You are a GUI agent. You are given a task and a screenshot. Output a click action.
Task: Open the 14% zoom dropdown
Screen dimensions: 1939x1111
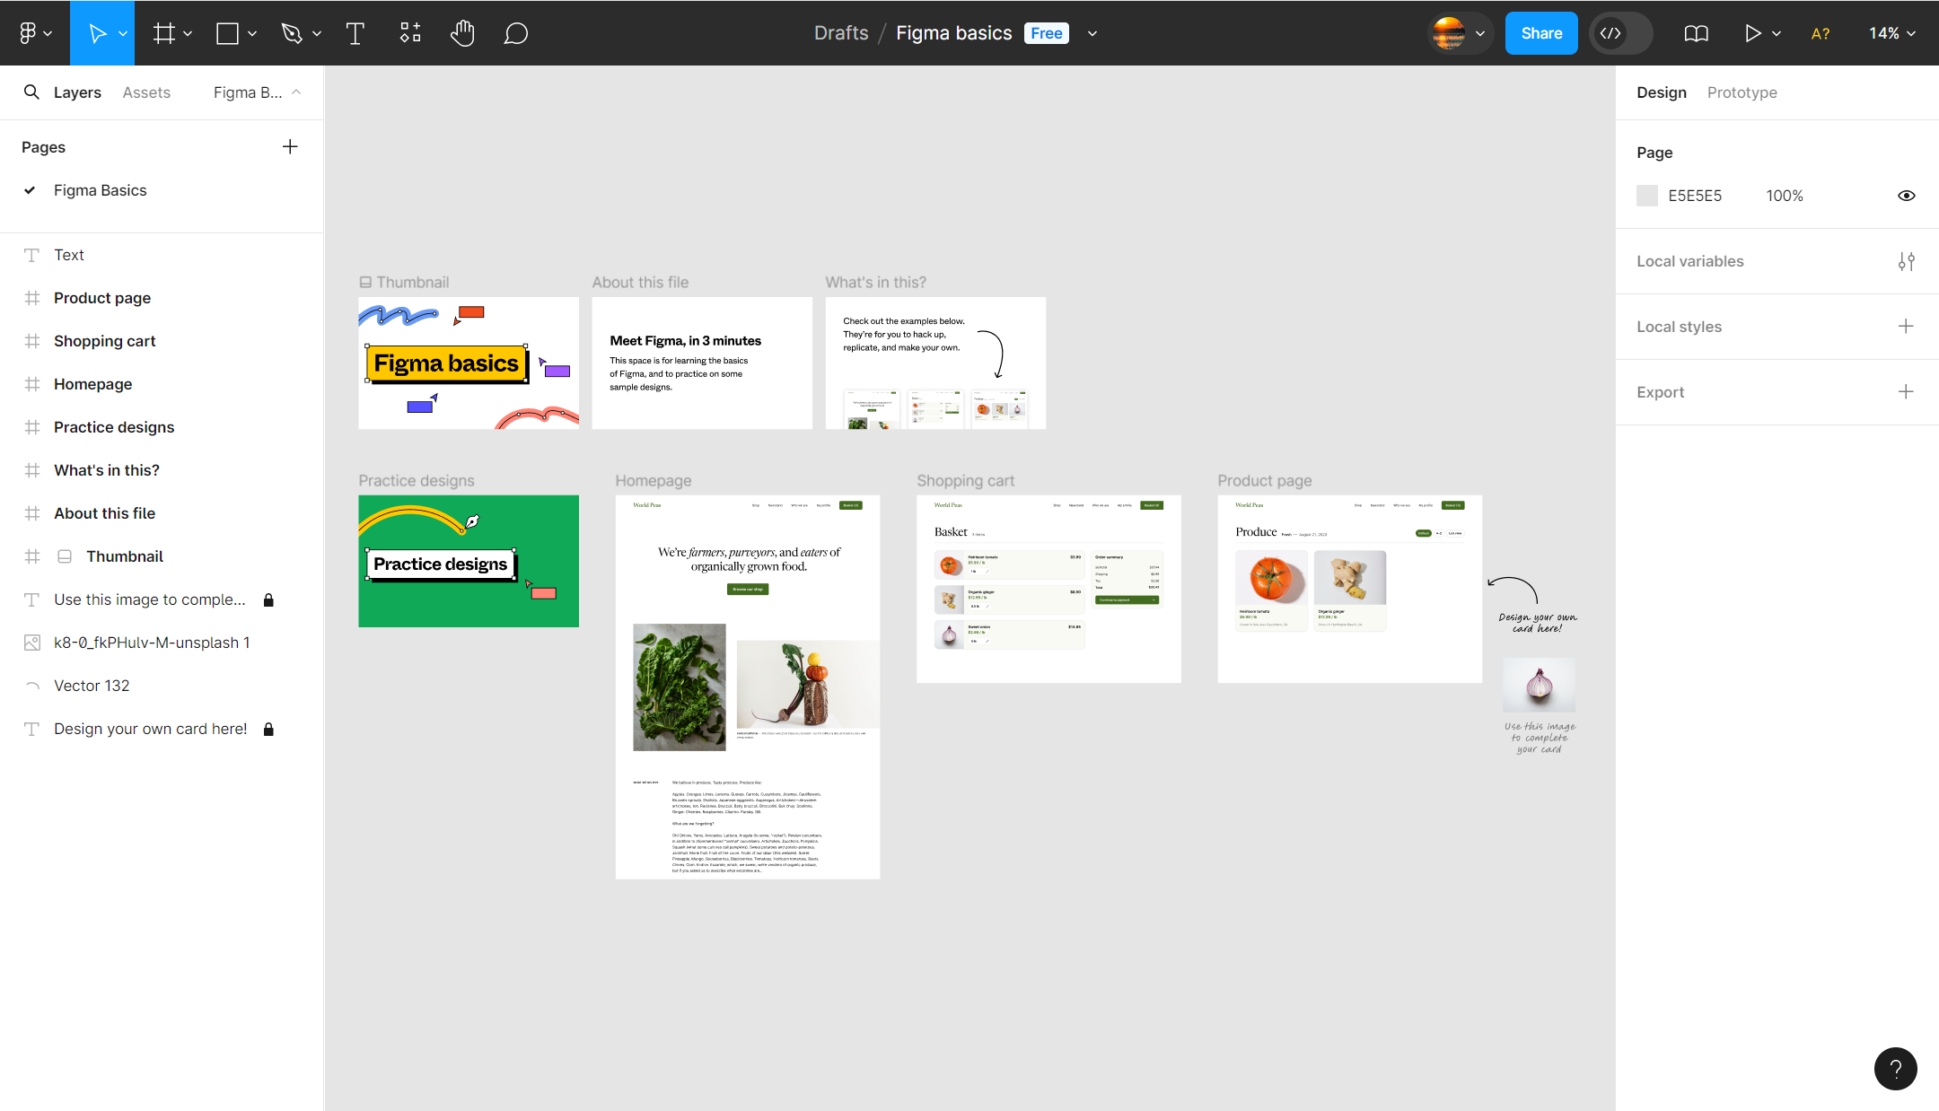point(1892,33)
